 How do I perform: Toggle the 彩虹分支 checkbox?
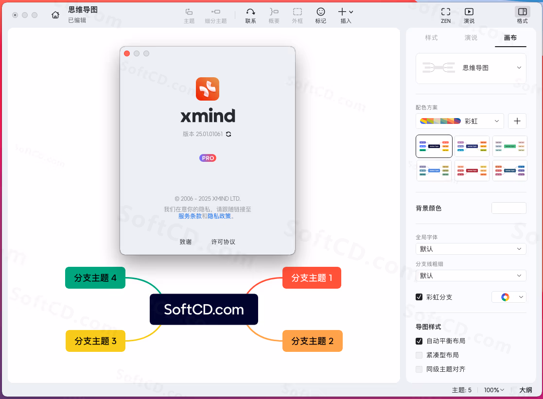[419, 297]
